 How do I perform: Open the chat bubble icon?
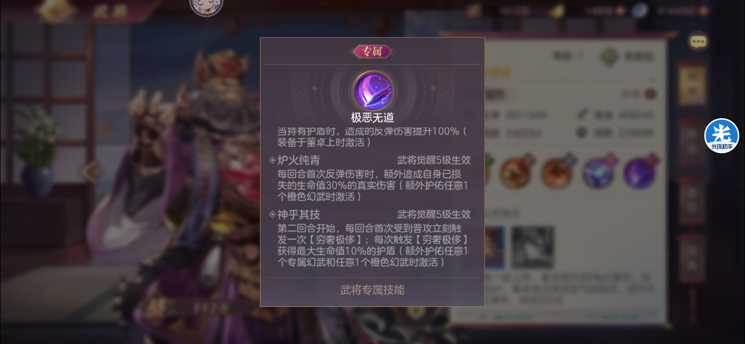coord(698,42)
